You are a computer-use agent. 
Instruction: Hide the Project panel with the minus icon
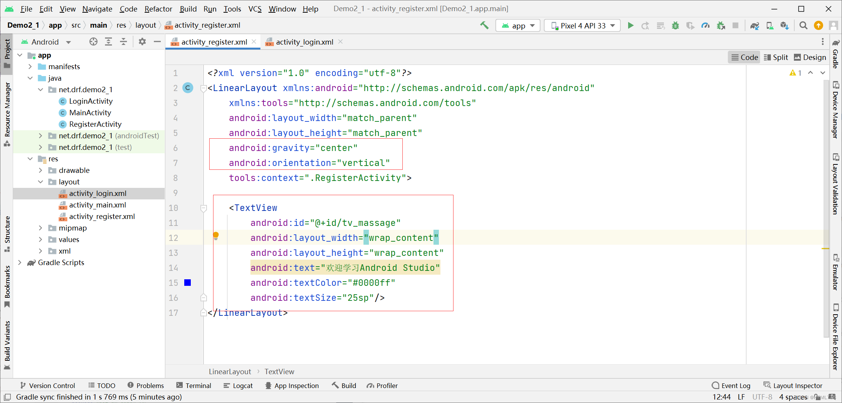157,41
